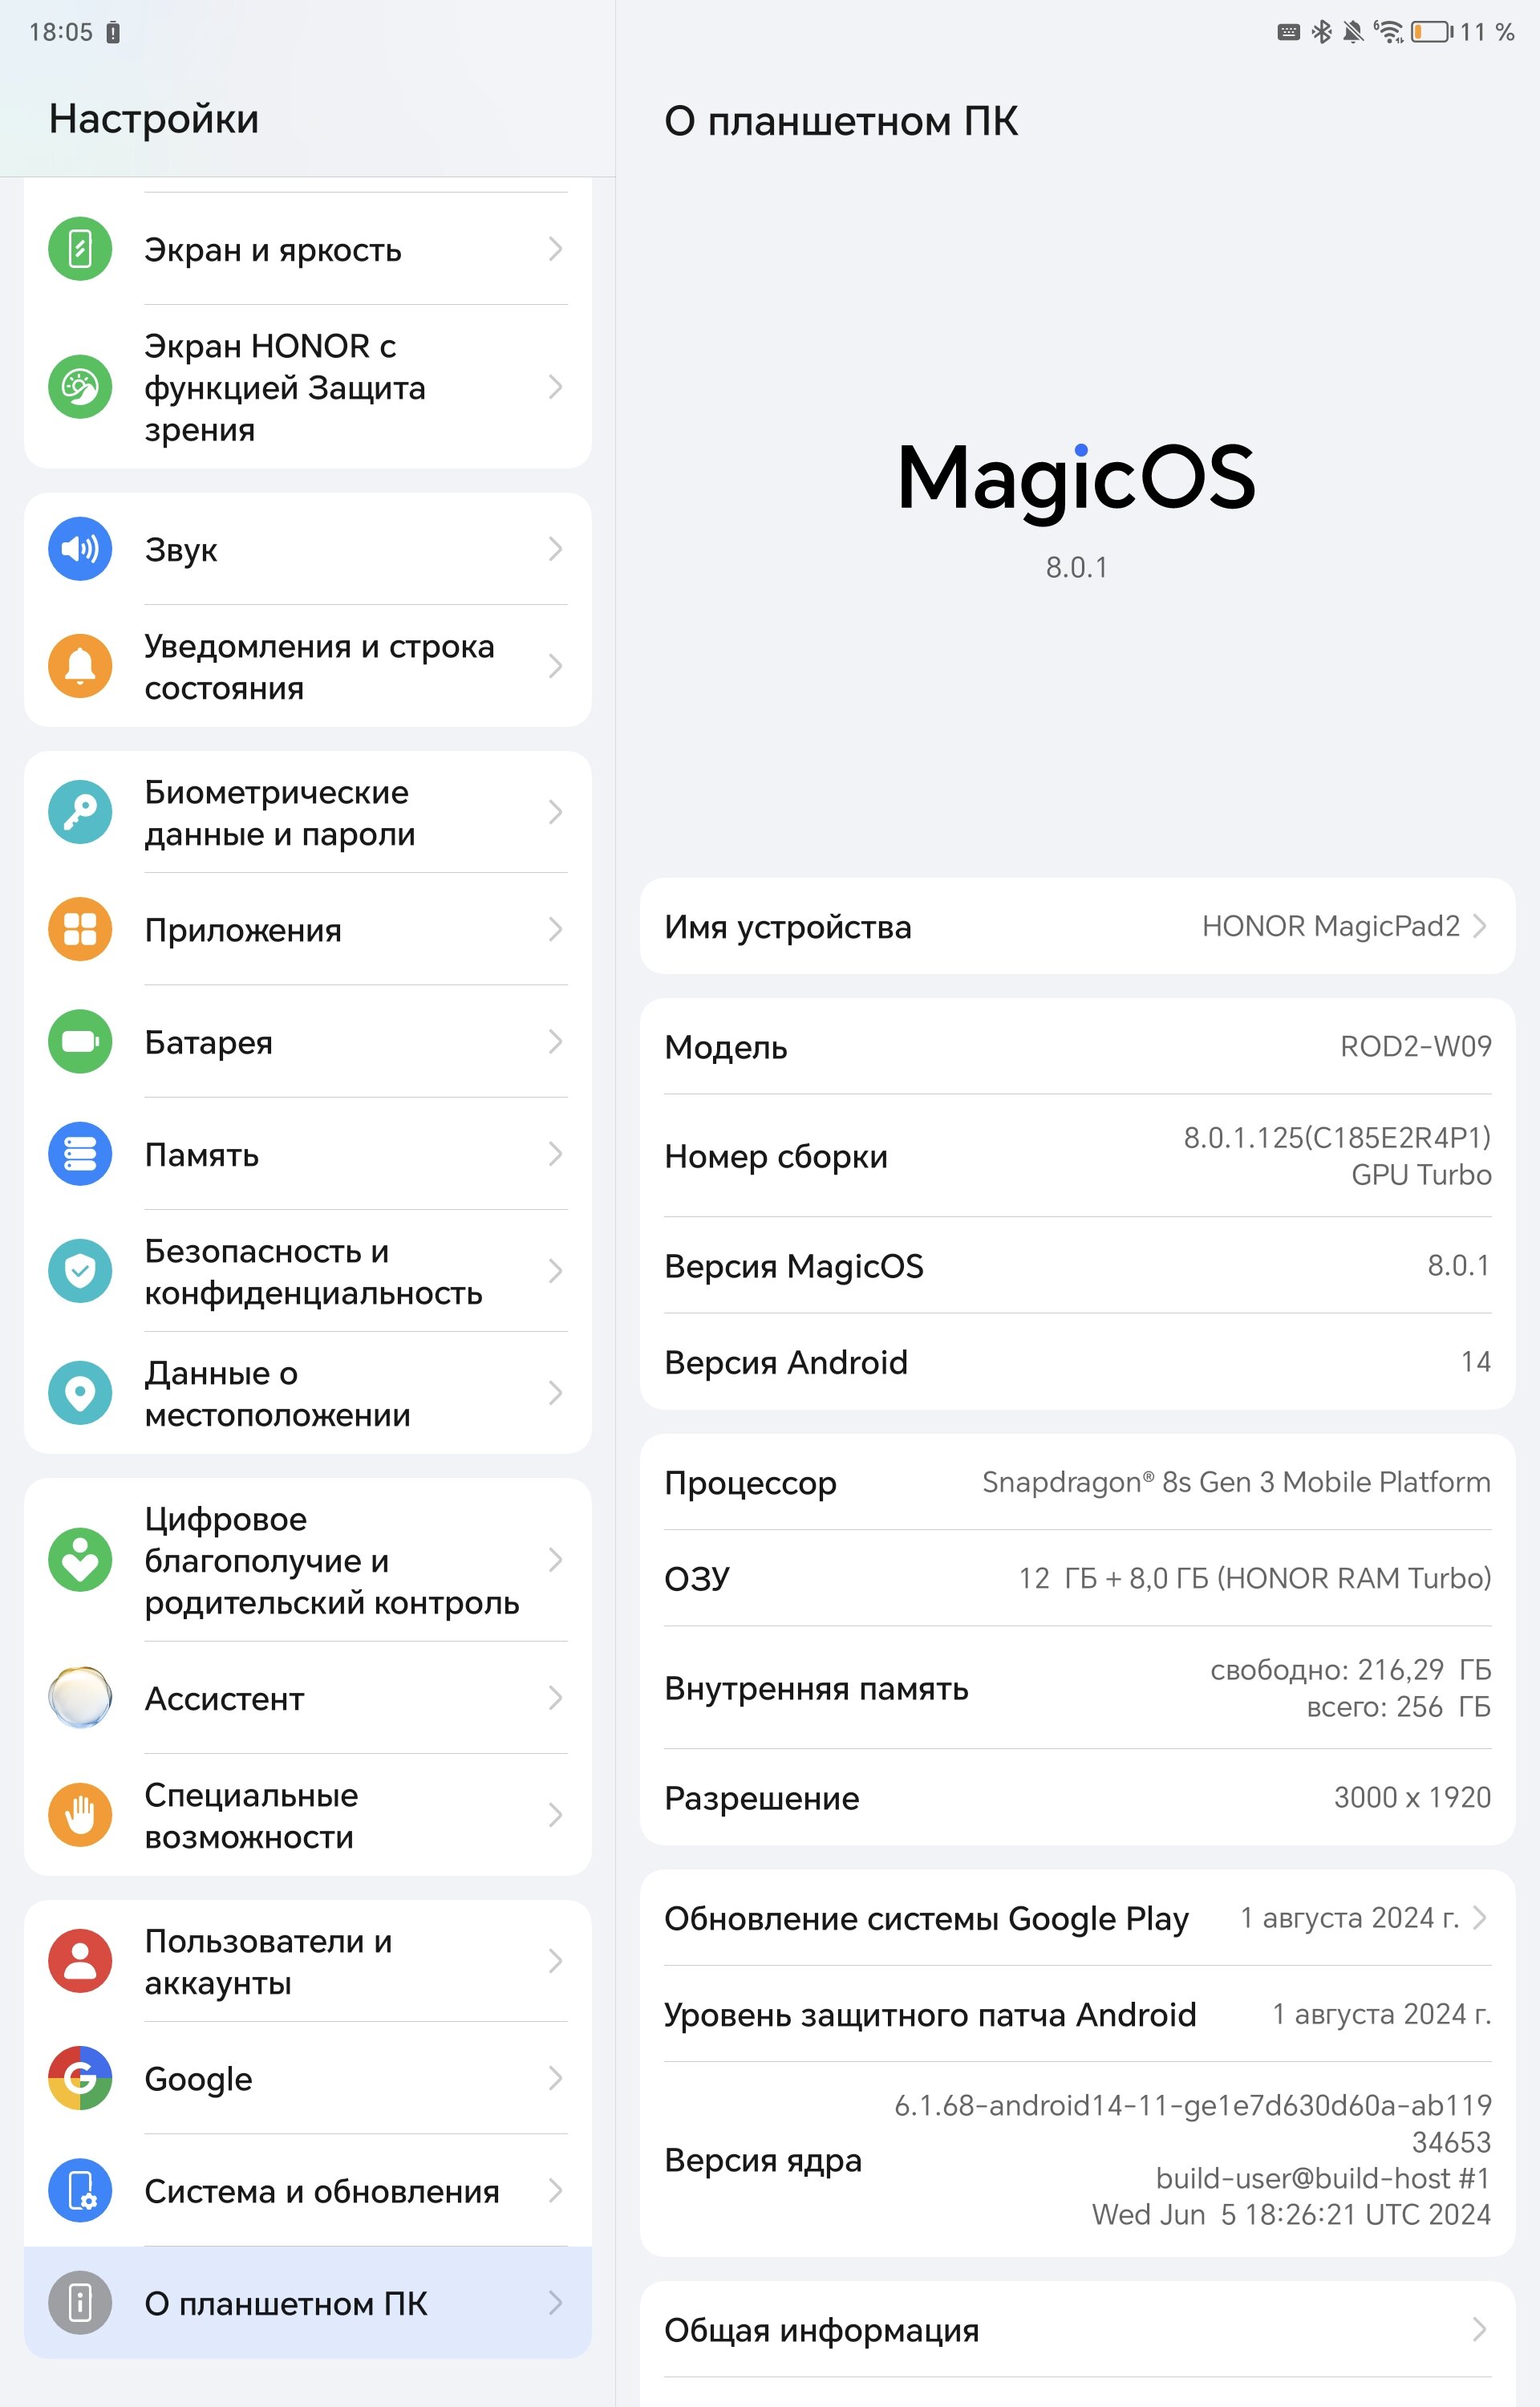Tap the red Users and accounts icon

[80, 1961]
